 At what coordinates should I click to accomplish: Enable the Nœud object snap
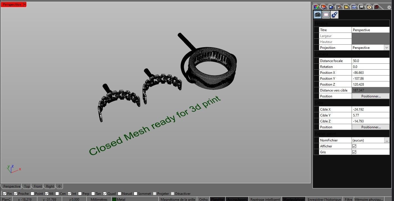tap(120, 194)
